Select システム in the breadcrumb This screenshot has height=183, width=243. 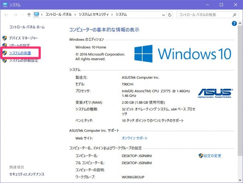(x=121, y=15)
